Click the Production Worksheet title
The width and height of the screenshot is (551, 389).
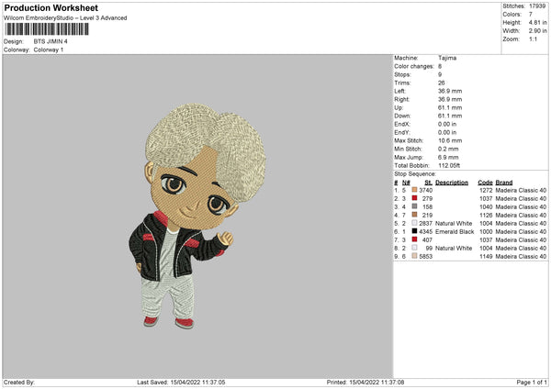(x=51, y=7)
